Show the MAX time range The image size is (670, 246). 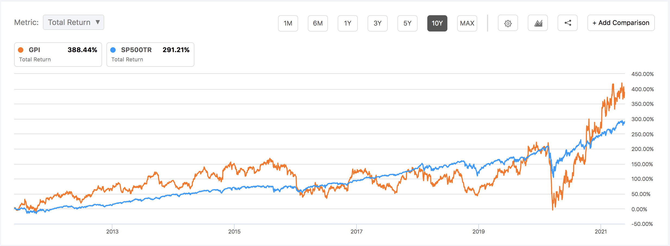point(467,23)
